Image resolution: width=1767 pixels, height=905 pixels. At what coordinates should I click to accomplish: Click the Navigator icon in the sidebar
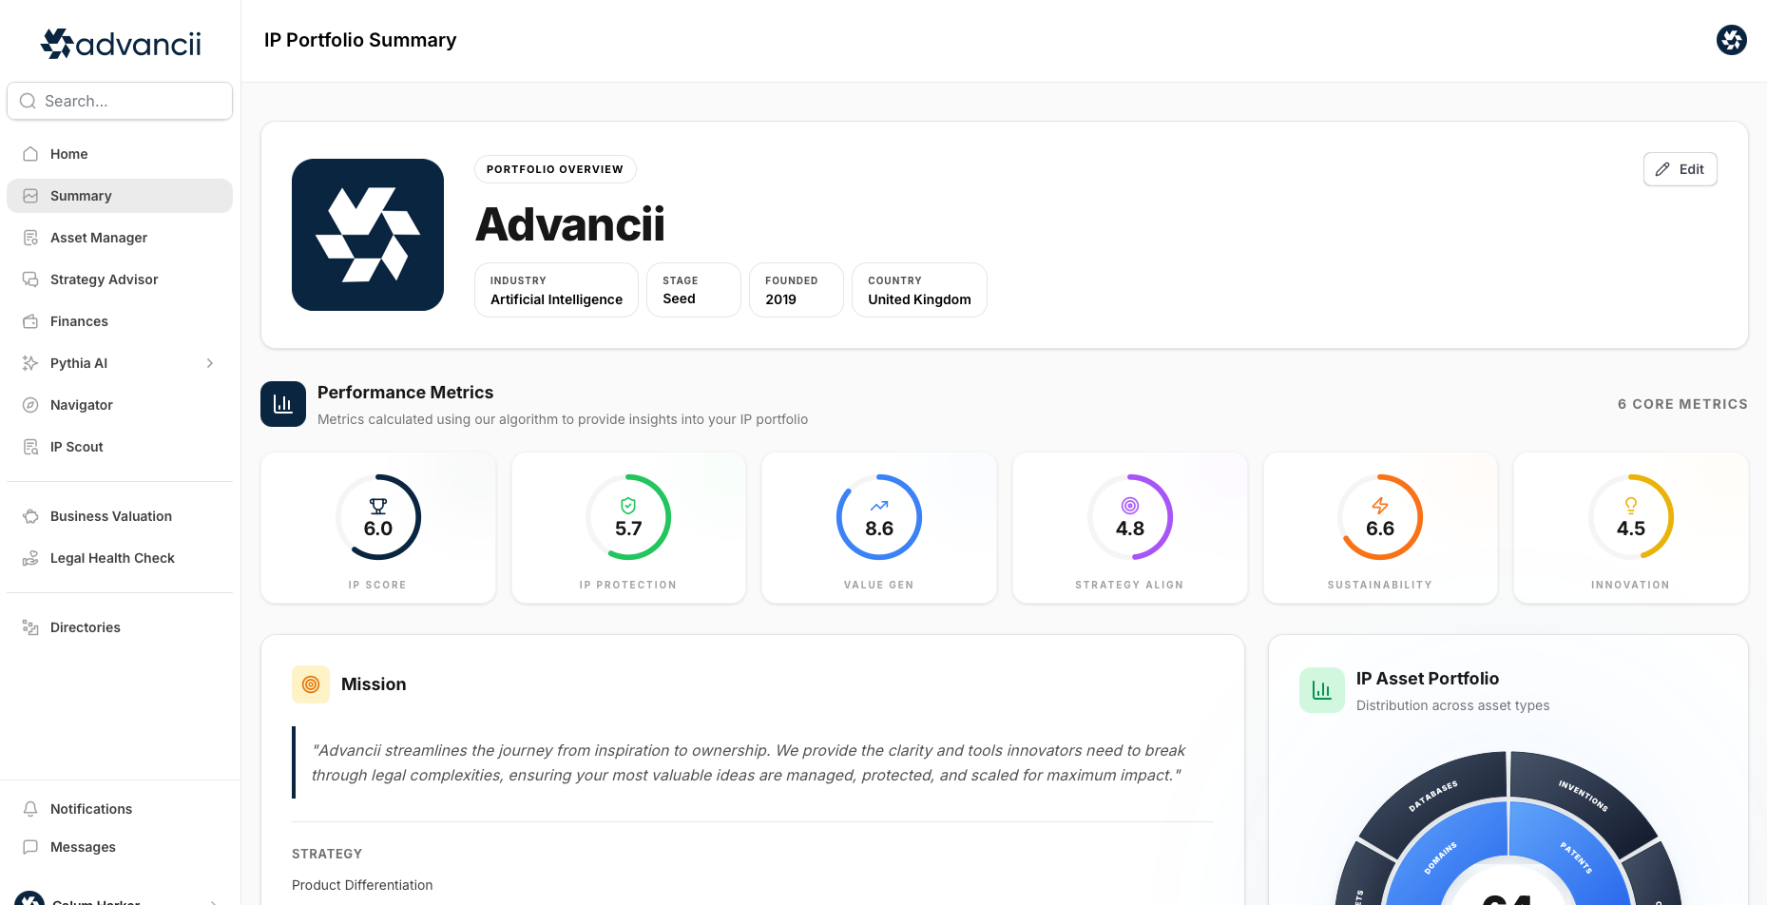point(30,404)
